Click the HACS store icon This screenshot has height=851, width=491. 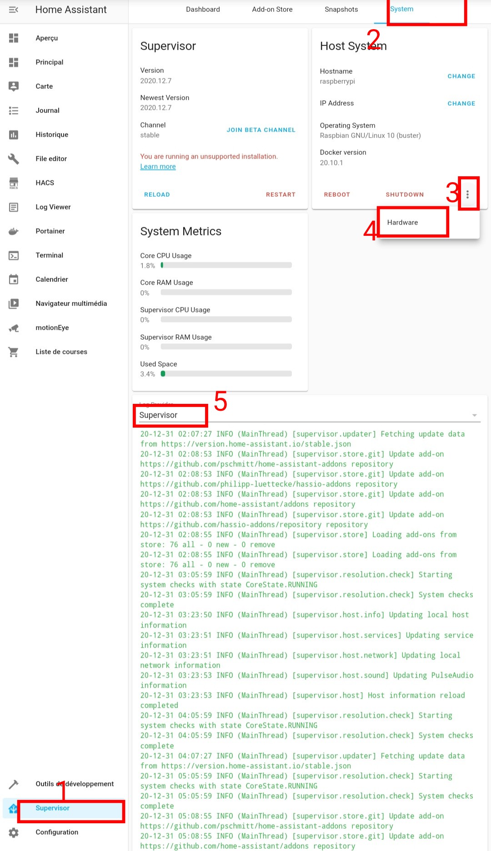click(x=14, y=183)
